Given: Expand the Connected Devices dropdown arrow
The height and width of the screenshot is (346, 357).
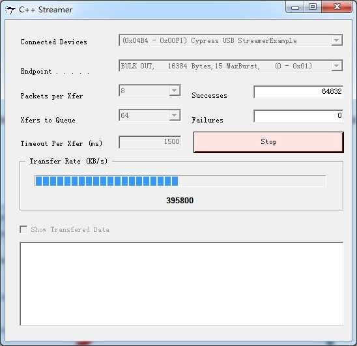Looking at the screenshot, I should click(x=337, y=40).
